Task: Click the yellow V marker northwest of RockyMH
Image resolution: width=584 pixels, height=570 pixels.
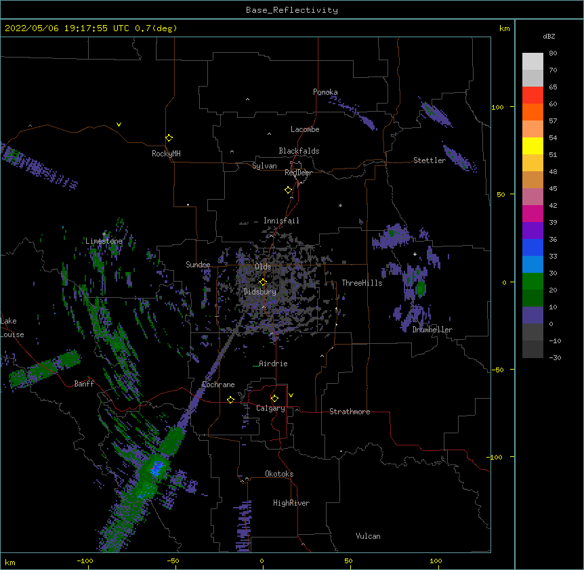Action: point(119,125)
